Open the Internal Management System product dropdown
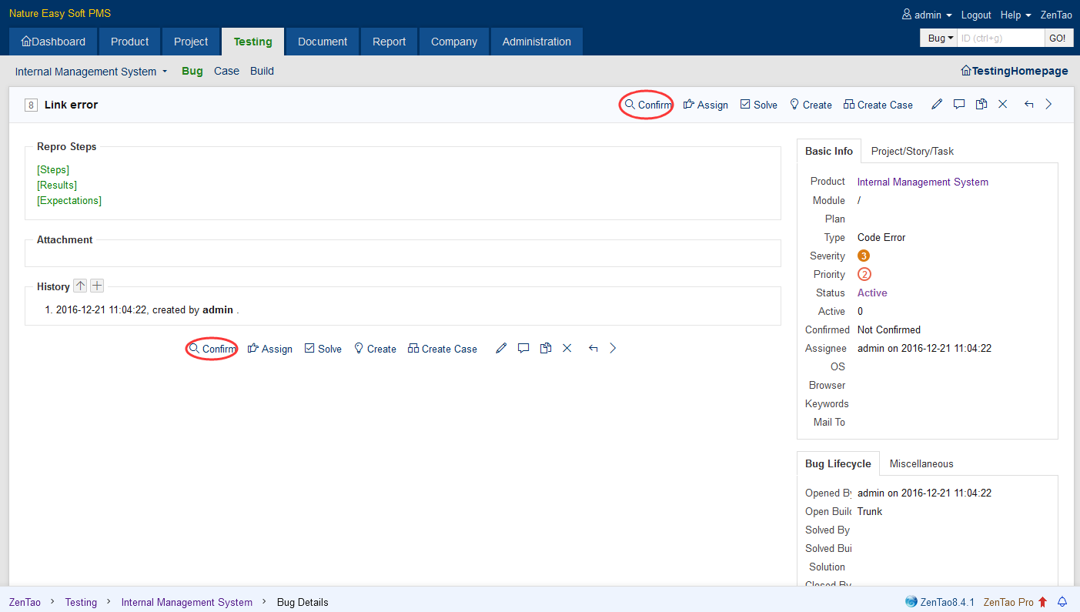This screenshot has height=612, width=1080. 91,72
